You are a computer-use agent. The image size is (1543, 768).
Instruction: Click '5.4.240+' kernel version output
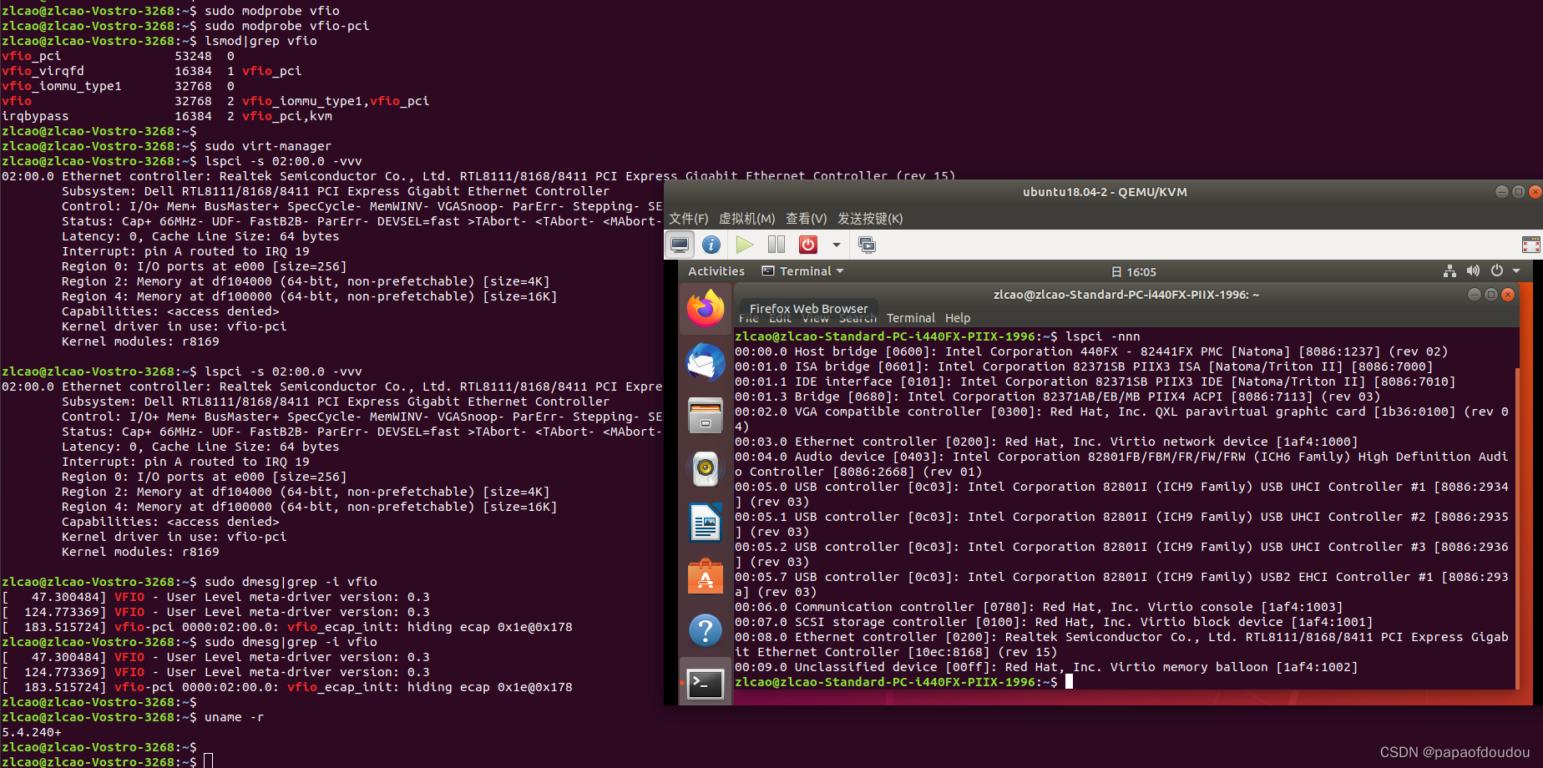pos(32,732)
